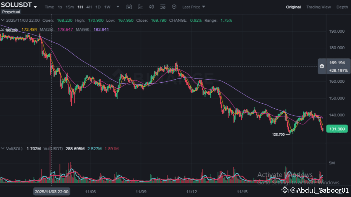Click the Low value 167.950
This screenshot has width=351, height=197.
point(126,20)
